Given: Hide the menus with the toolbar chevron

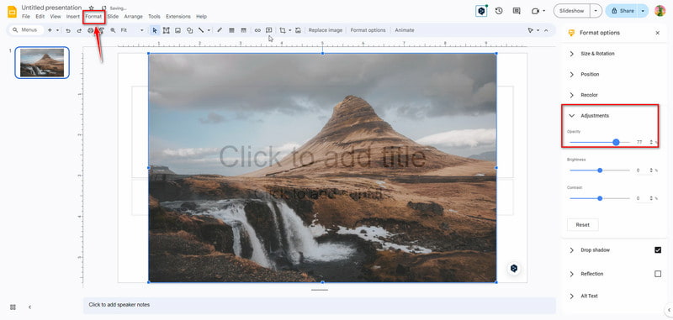Looking at the screenshot, I should [546, 30].
